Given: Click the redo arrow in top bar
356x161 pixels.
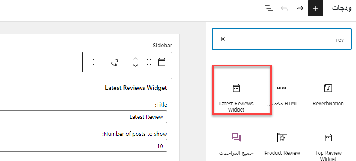Looking at the screenshot, I should [x=300, y=8].
